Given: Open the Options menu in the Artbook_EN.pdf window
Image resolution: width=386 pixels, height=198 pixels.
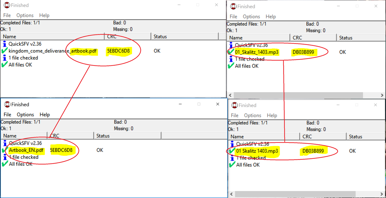Looking at the screenshot, I should [25, 115].
